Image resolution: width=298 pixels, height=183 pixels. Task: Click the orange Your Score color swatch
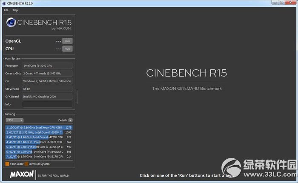[x=7, y=164]
